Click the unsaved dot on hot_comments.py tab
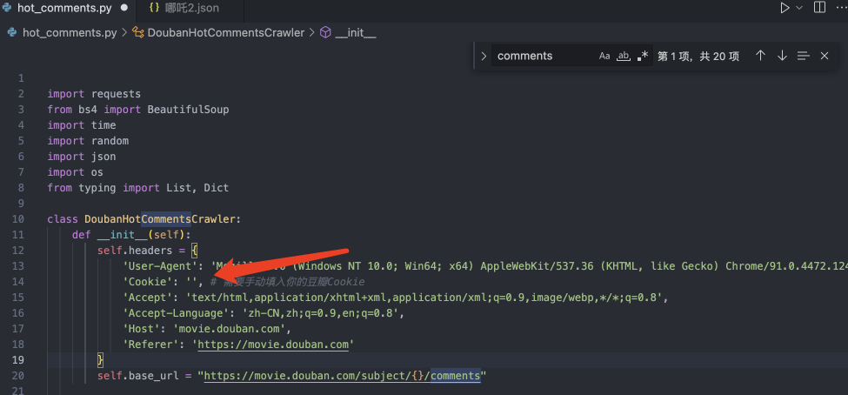Screen dimensions: 848x395 [124, 8]
